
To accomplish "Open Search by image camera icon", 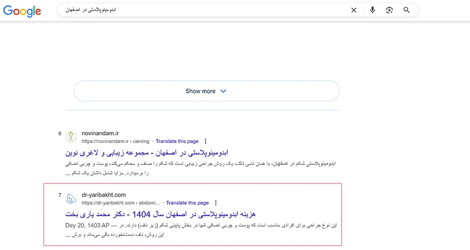I will 389,10.
